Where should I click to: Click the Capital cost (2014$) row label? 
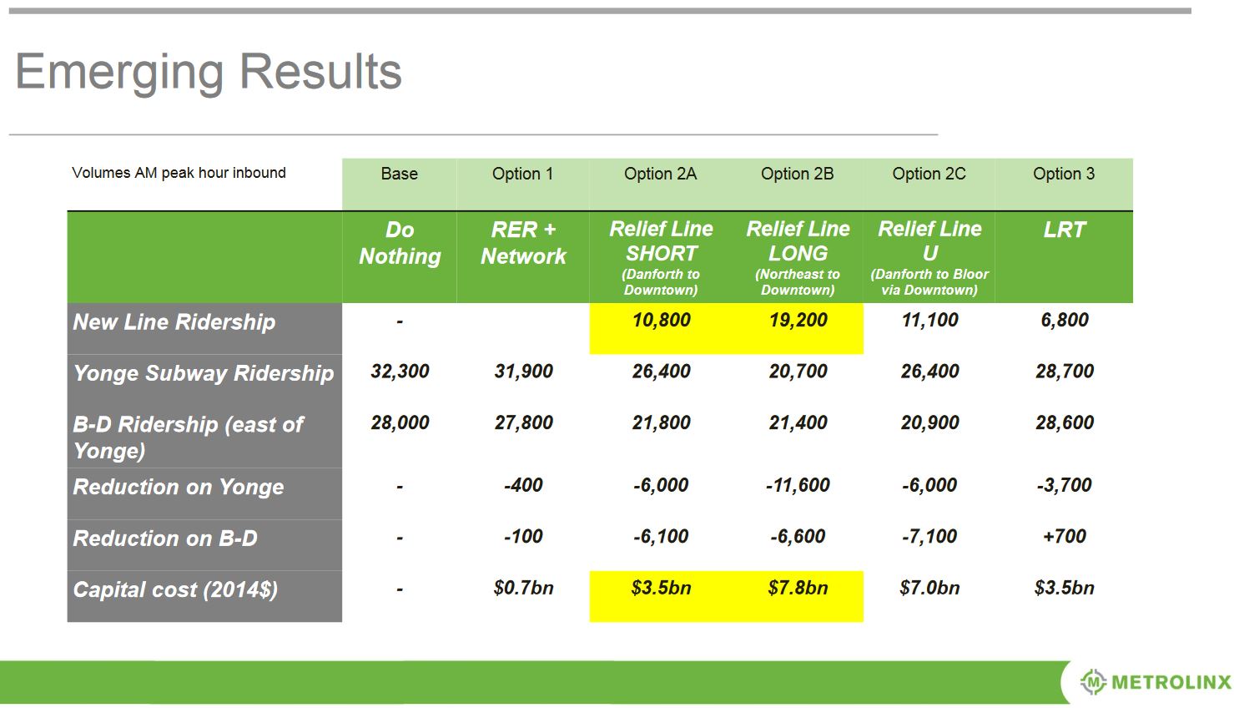175,590
